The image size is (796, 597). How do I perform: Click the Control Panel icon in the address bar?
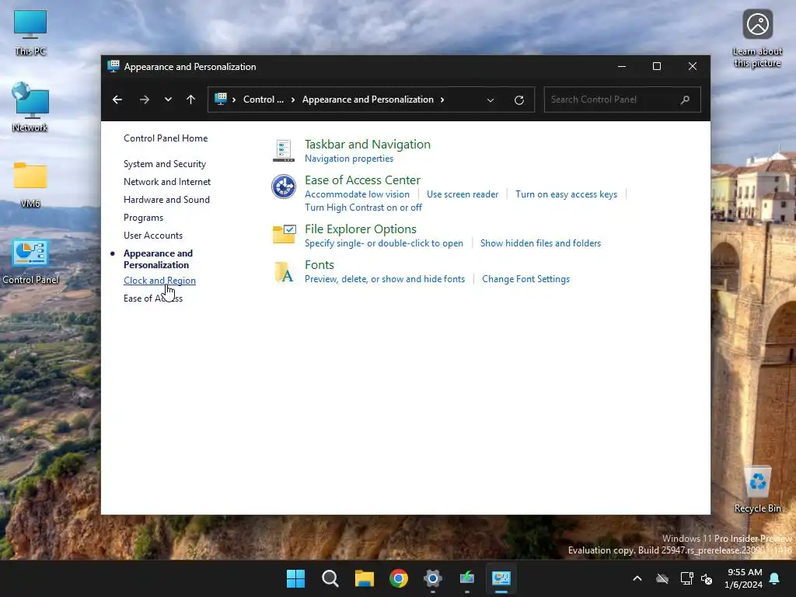[221, 99]
